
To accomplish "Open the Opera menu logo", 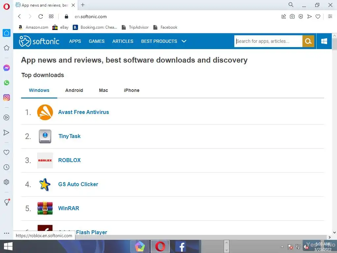I will click(x=7, y=7).
